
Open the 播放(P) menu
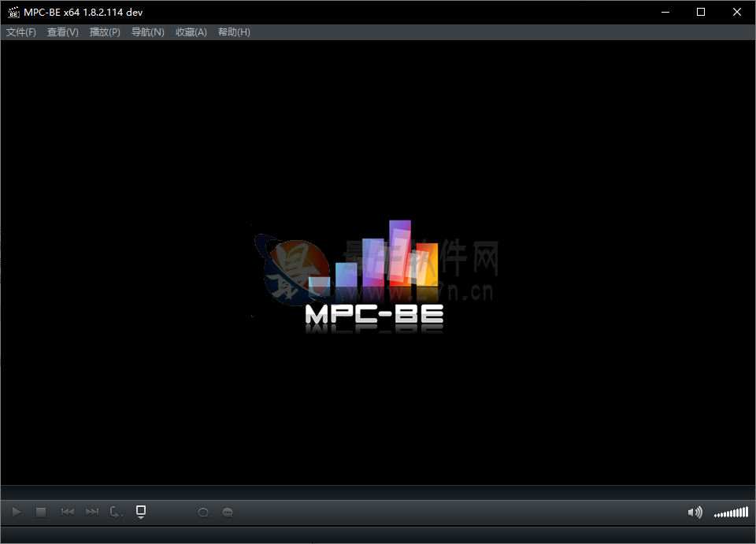click(x=105, y=32)
